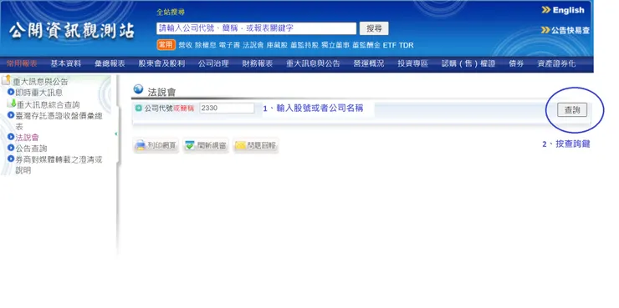Open 公告查詢 in the sidebar
Viewport: 619px width, 308px height.
(x=31, y=149)
